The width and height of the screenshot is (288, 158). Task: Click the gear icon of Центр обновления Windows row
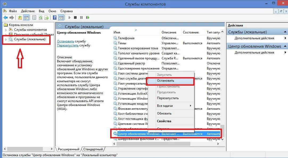point(115,134)
